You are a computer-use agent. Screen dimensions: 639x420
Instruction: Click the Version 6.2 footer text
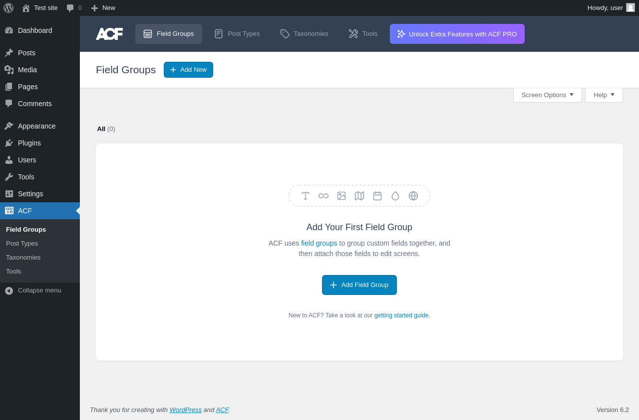pos(613,410)
